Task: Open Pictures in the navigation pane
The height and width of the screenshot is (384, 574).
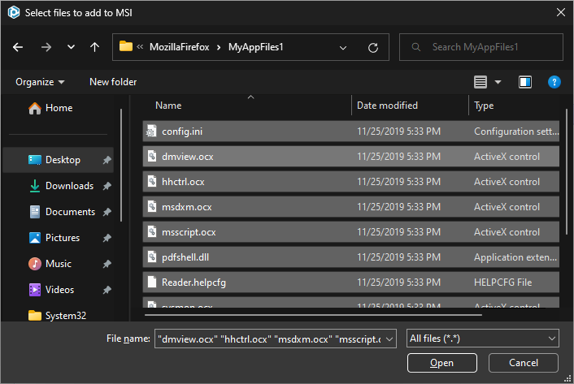Action: [x=63, y=238]
